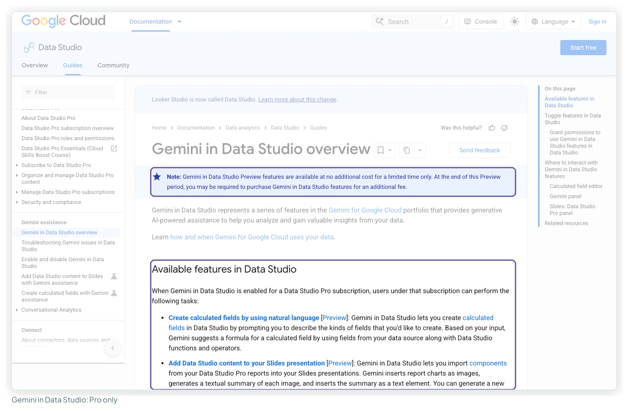The width and height of the screenshot is (628, 411).
Task: Click Home in the breadcrumb
Action: tap(159, 128)
